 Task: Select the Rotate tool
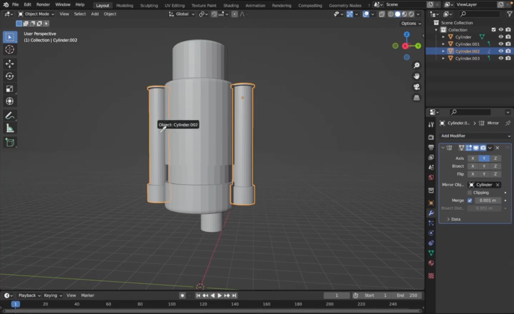pyautogui.click(x=10, y=76)
